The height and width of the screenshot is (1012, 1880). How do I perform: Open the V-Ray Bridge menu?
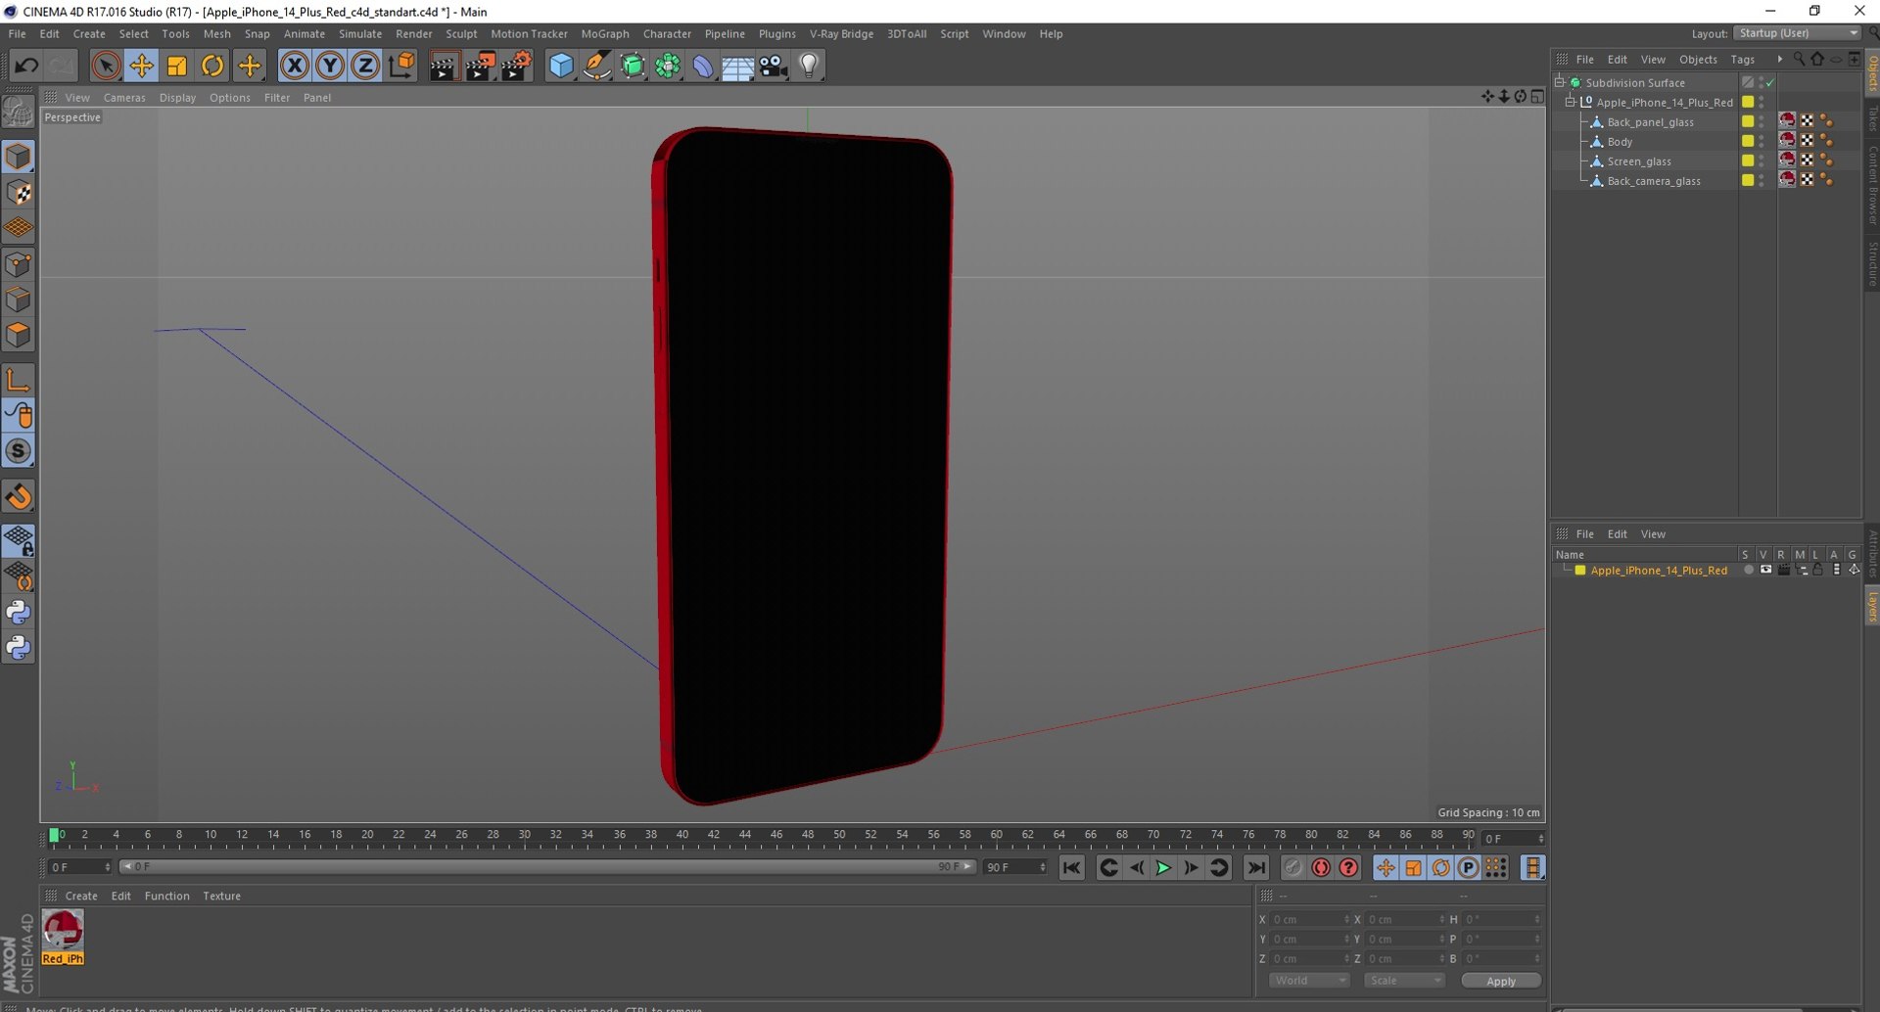(841, 33)
